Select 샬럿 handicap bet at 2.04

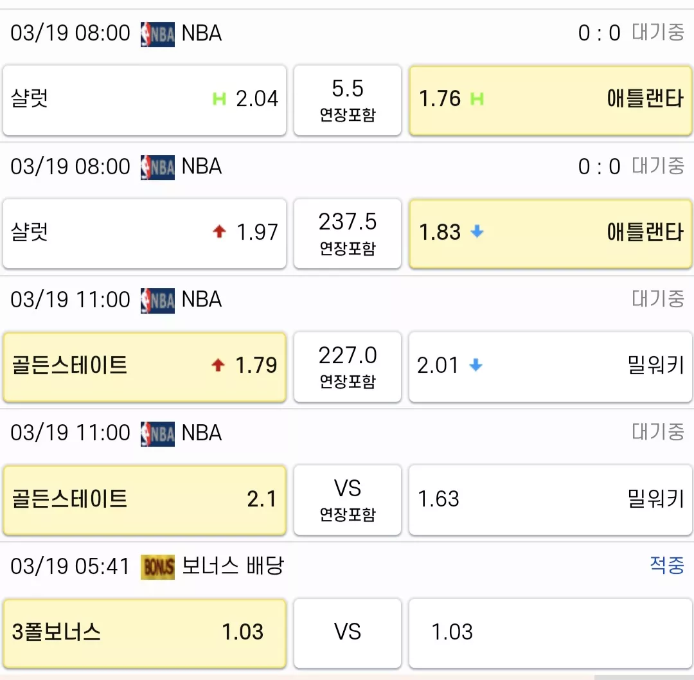click(x=145, y=100)
